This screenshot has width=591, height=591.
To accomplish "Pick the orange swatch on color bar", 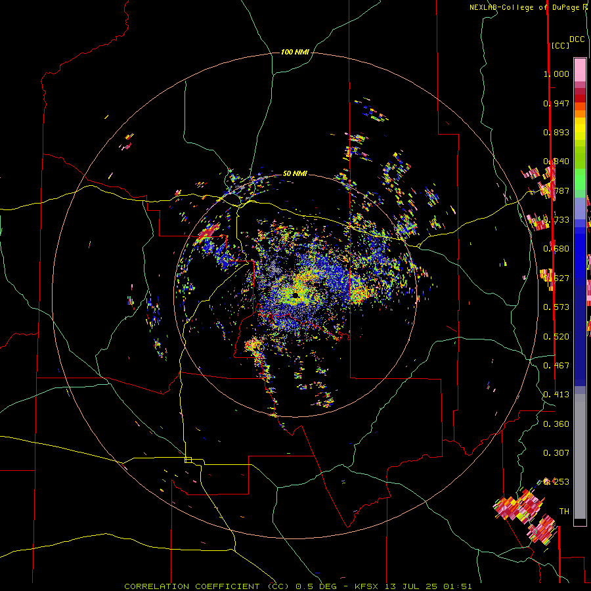I will coord(580,114).
